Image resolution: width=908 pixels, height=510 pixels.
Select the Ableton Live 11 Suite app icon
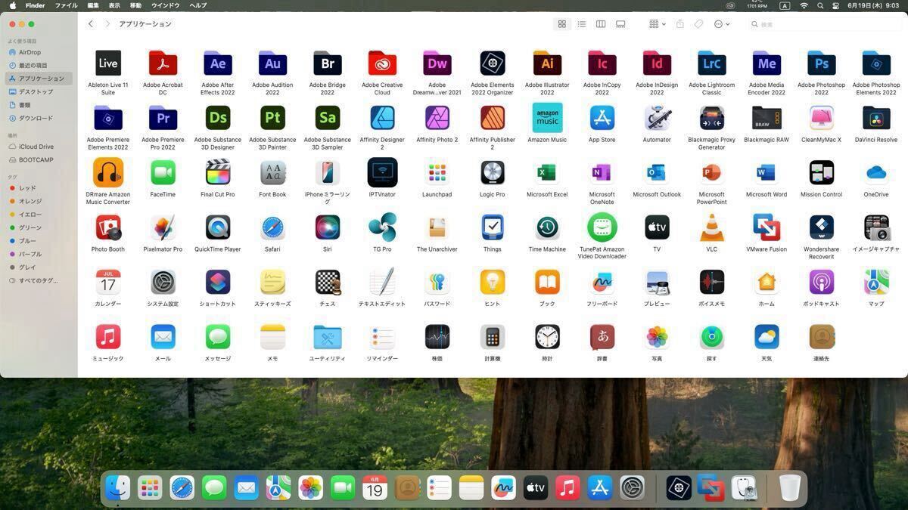point(108,63)
